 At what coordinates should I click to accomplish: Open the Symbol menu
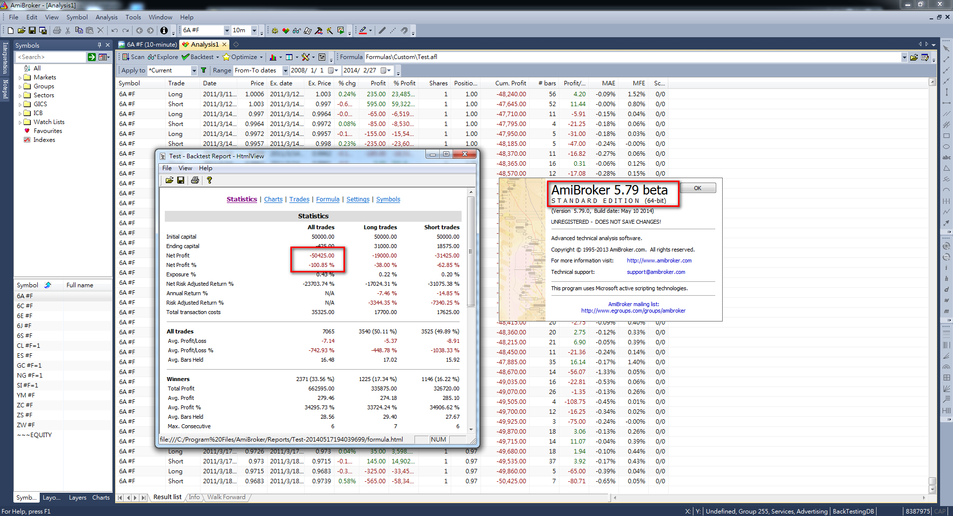coord(77,17)
